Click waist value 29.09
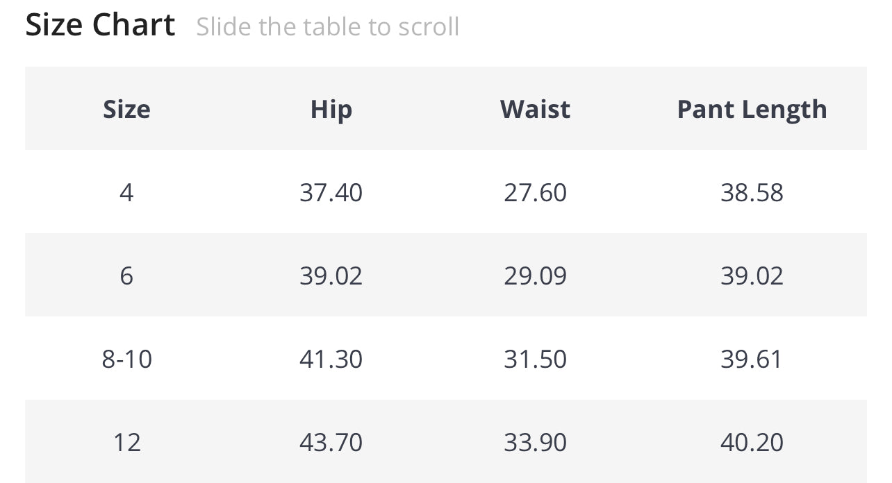The width and height of the screenshot is (892, 483). (x=535, y=276)
